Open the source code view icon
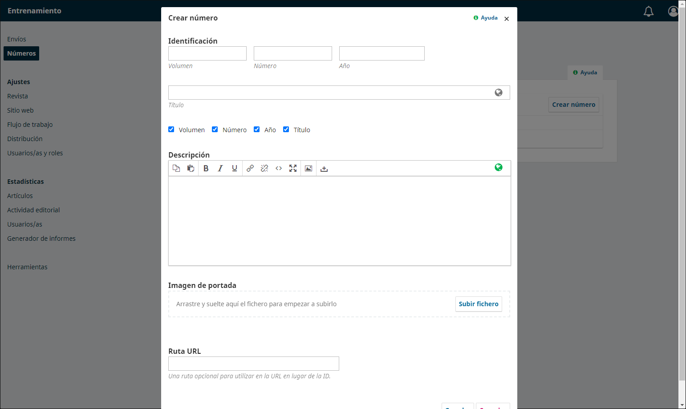686x409 pixels. [x=279, y=168]
